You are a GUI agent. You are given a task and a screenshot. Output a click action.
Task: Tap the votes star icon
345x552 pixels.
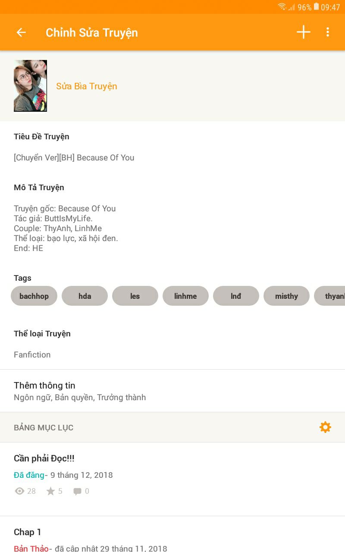pos(50,491)
